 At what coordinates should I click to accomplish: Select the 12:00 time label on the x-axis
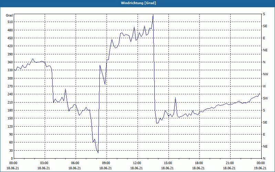point(137,163)
